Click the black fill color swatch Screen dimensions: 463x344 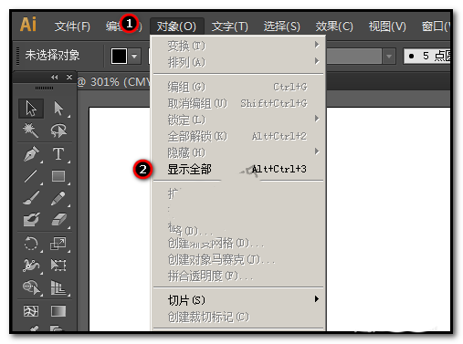[119, 57]
